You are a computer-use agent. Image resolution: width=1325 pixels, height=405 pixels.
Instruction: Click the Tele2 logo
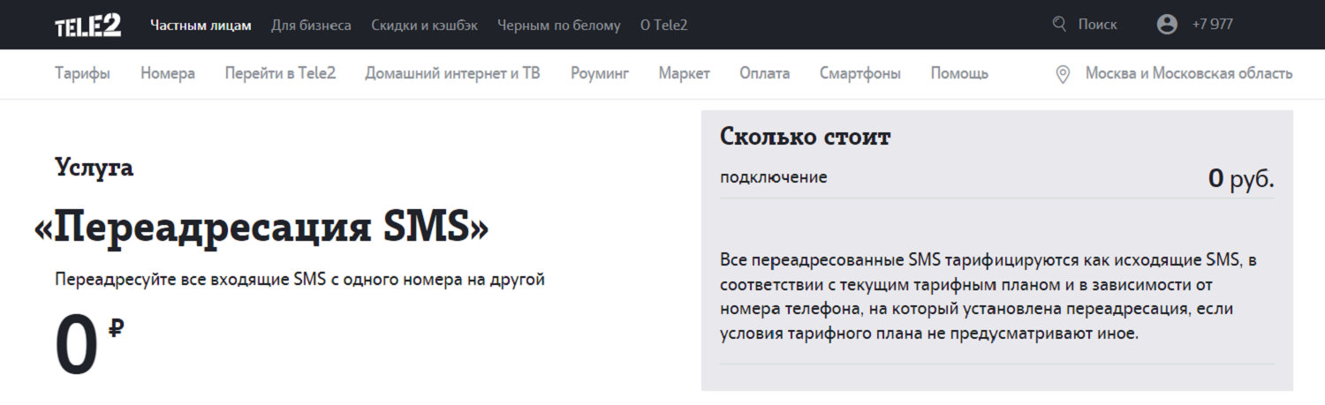coord(87,25)
